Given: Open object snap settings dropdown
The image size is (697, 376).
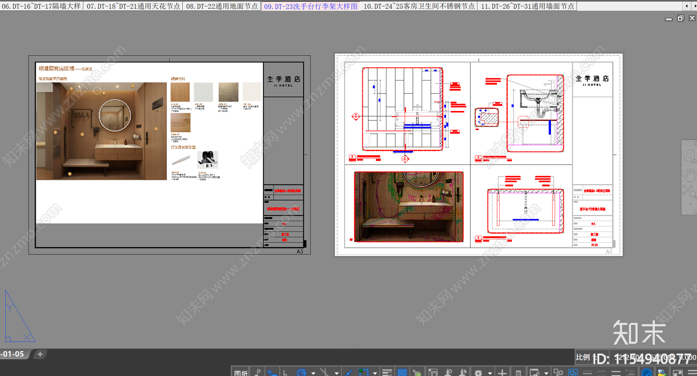Looking at the screenshot, I should point(375,373).
